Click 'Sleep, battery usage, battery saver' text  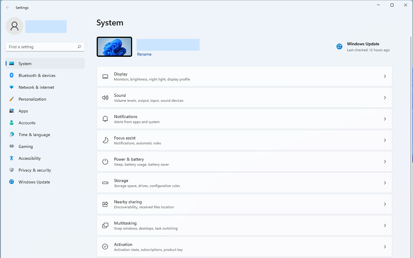click(x=141, y=164)
